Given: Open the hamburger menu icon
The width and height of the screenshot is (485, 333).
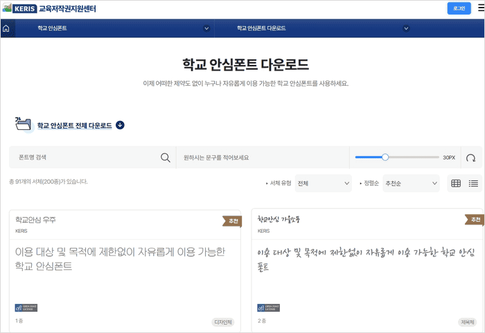Looking at the screenshot, I should point(482,8).
